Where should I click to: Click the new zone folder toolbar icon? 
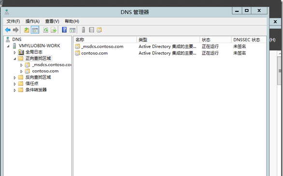[x=99, y=30]
